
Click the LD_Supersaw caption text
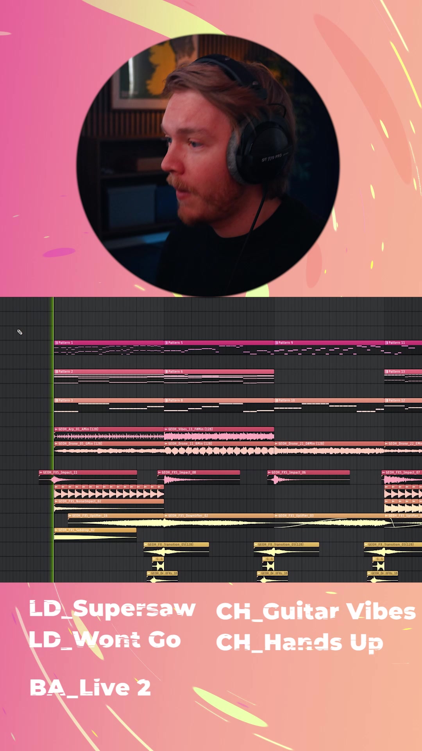[113, 609]
